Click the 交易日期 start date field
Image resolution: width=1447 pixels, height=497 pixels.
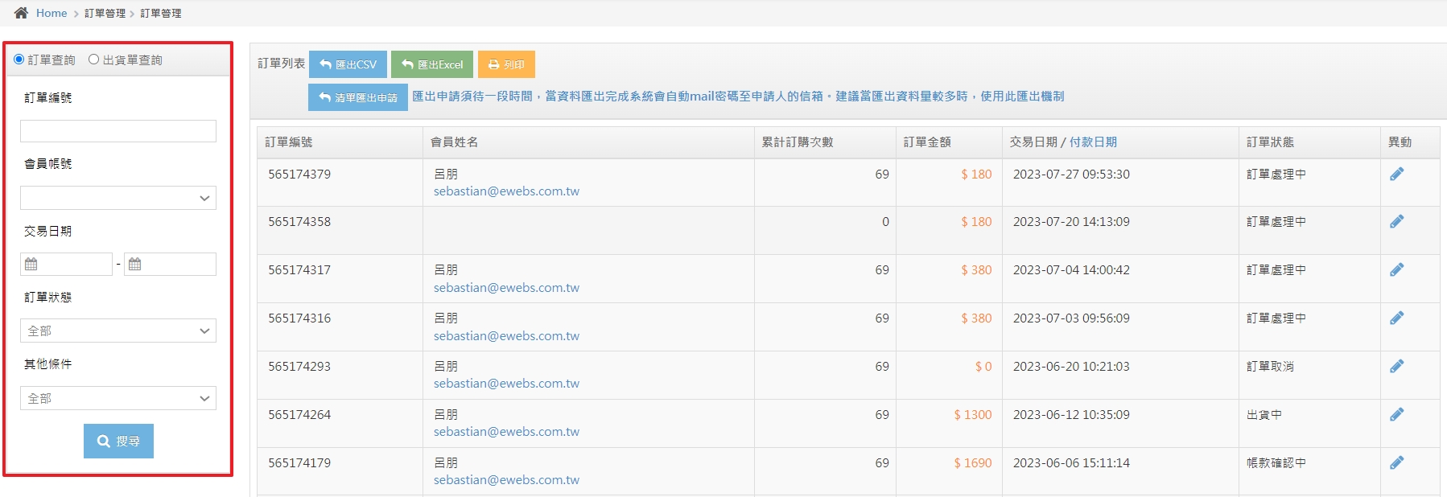point(66,264)
